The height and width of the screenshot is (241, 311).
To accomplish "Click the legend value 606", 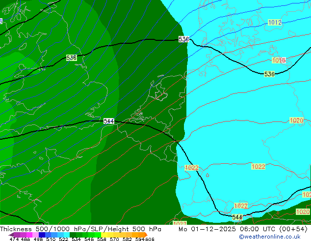I will (150, 239).
